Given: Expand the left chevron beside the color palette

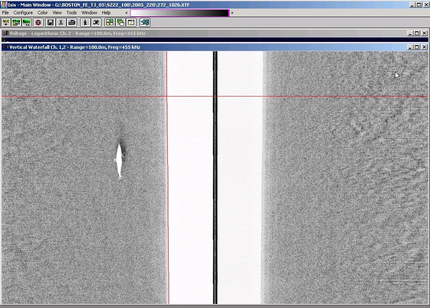Looking at the screenshot, I should pos(125,13).
